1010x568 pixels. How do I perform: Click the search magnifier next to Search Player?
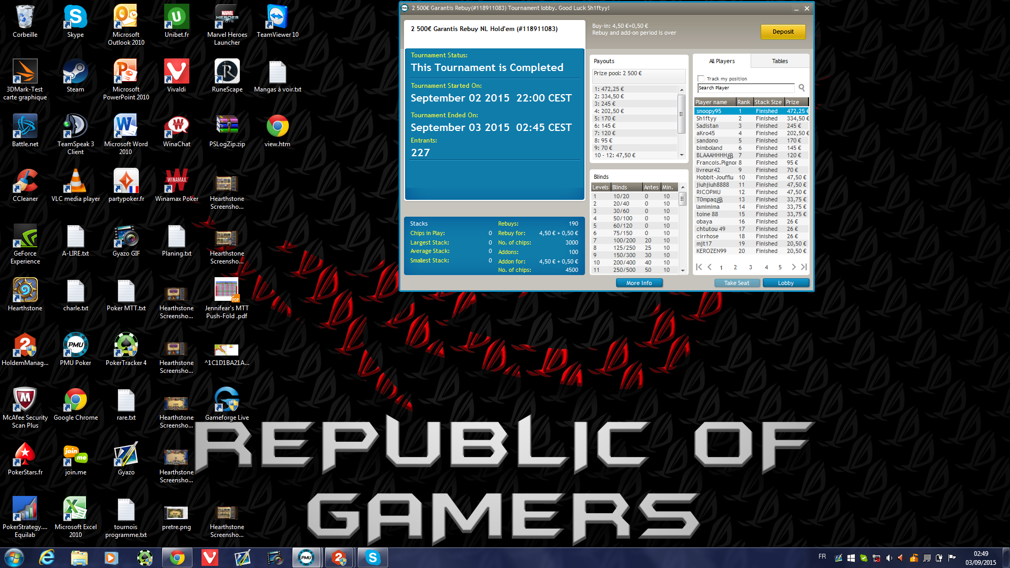tap(802, 88)
